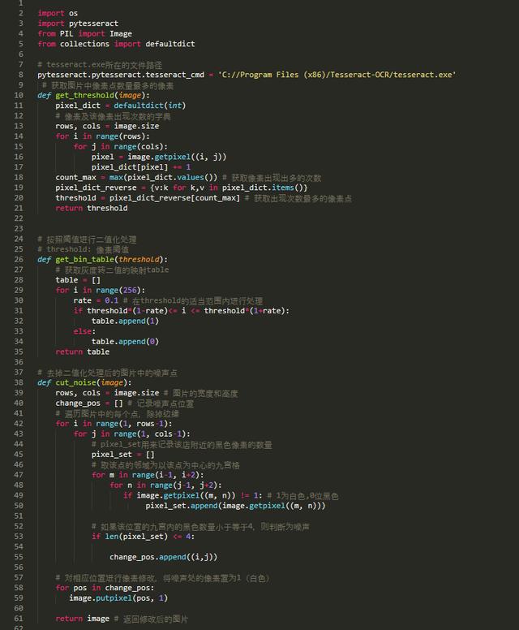Click line number 38 in the gutter
Image resolution: width=519 pixels, height=630 pixels.
coord(19,382)
